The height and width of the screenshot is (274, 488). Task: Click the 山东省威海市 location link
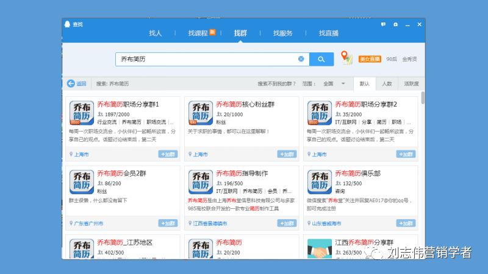point(326,223)
